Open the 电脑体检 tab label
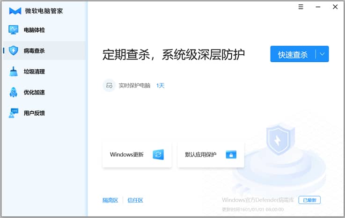The height and width of the screenshot is (218, 345). [34, 30]
